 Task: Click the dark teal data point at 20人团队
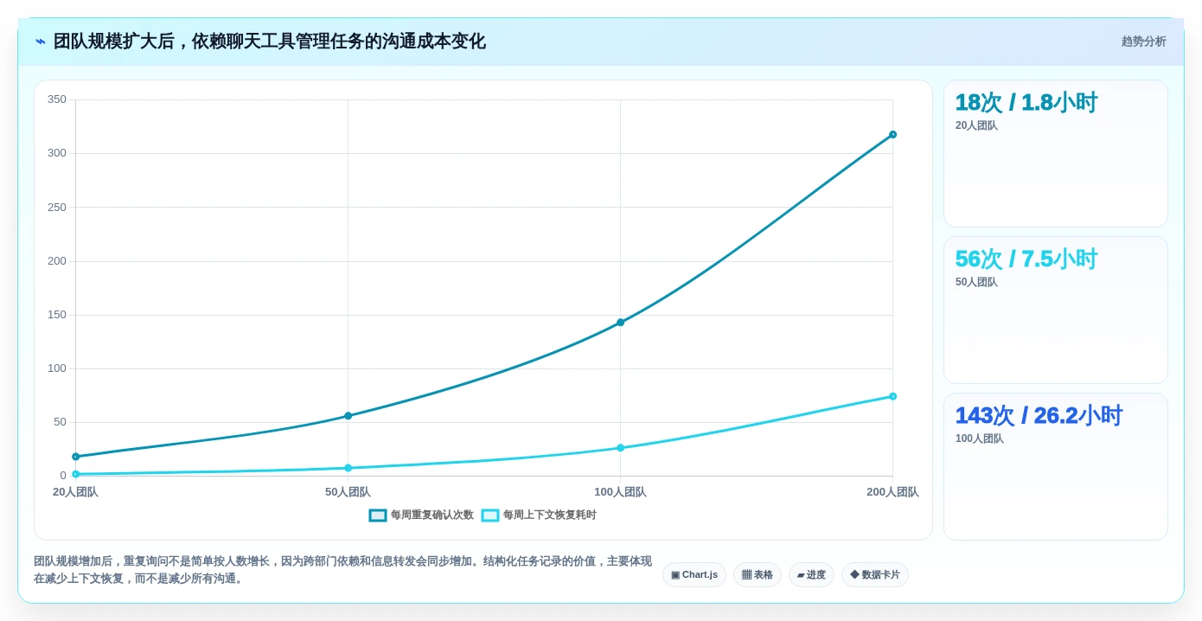pos(75,457)
